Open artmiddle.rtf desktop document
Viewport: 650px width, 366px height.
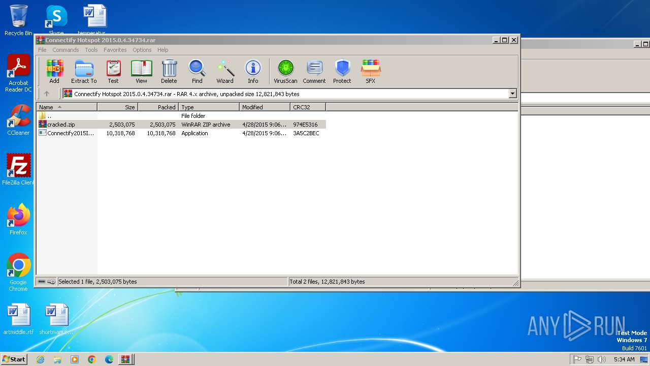click(18, 320)
